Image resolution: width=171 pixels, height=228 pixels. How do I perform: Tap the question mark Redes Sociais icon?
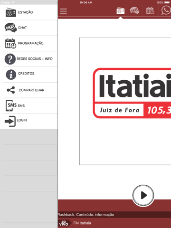[x=10, y=59]
